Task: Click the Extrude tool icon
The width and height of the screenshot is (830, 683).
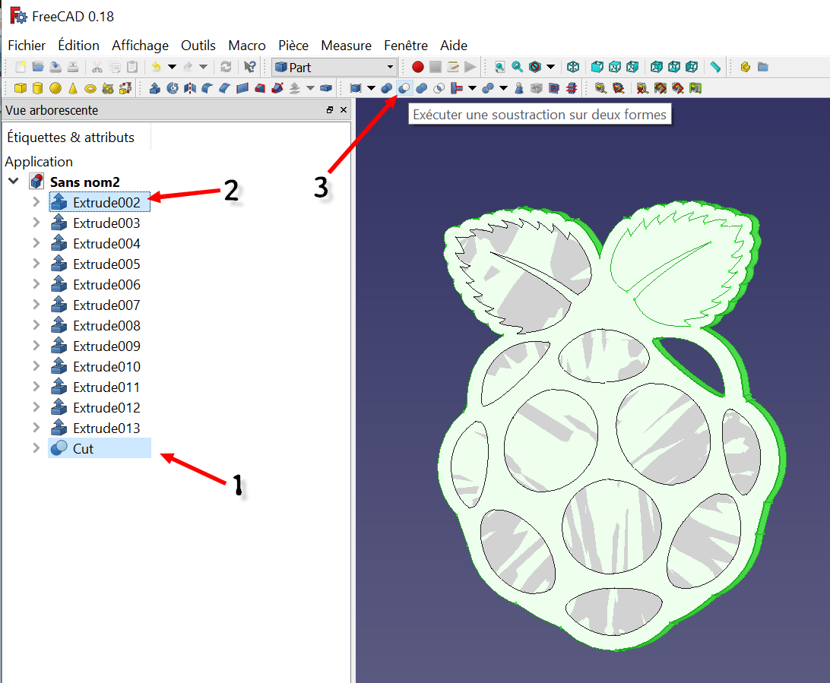Action: tap(154, 88)
